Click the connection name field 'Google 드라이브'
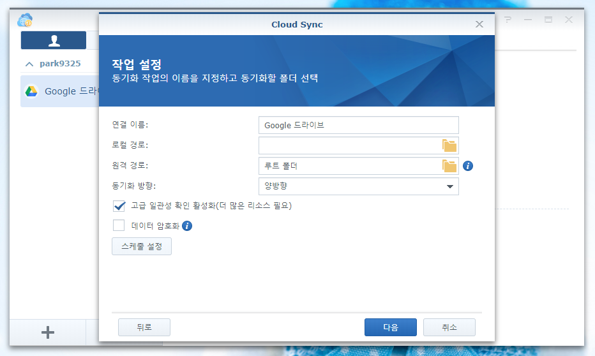Image resolution: width=595 pixels, height=356 pixels. pyautogui.click(x=358, y=125)
